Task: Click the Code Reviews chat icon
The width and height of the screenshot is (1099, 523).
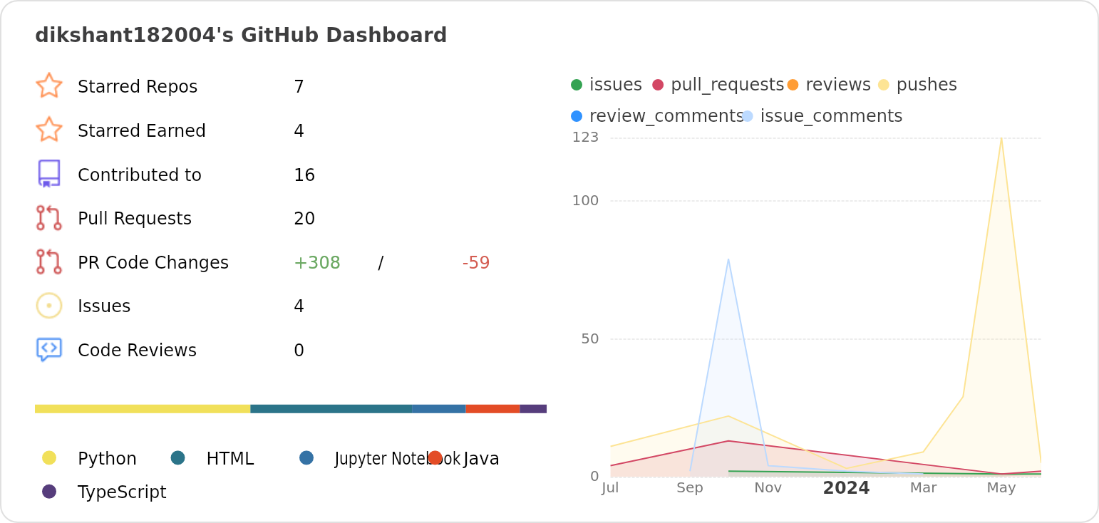Action: tap(49, 349)
